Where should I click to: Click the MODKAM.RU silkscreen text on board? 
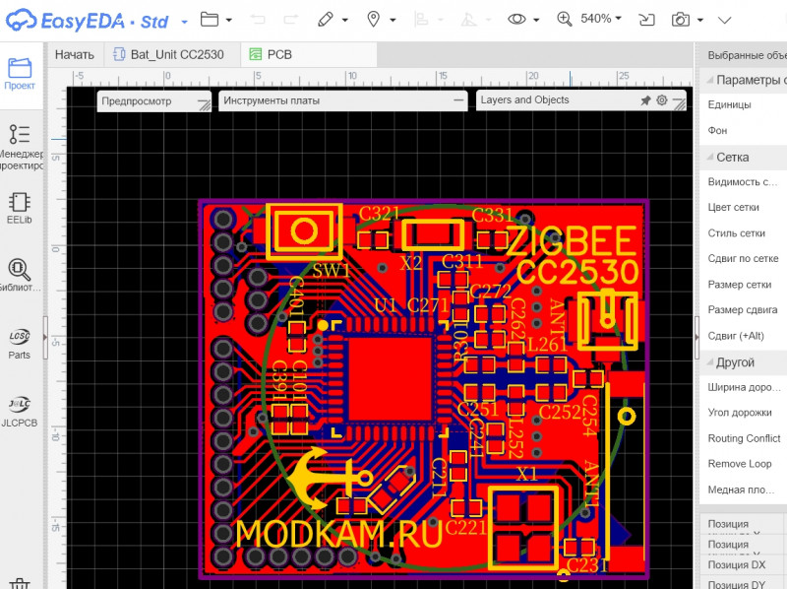339,532
